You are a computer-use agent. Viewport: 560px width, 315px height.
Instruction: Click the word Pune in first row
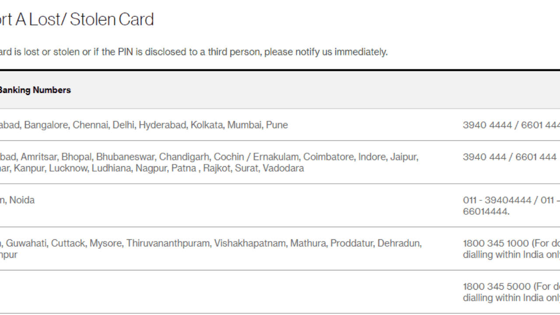pyautogui.click(x=277, y=125)
